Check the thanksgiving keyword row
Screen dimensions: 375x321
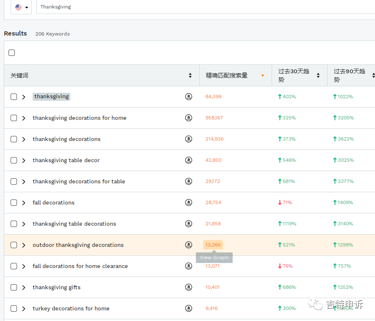[14, 97]
